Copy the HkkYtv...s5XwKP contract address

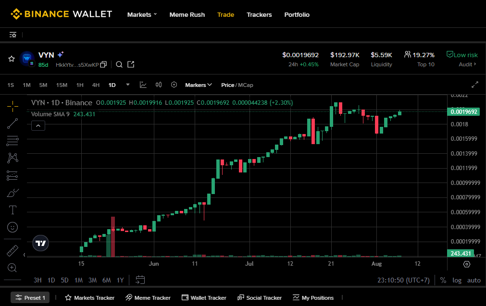point(103,64)
